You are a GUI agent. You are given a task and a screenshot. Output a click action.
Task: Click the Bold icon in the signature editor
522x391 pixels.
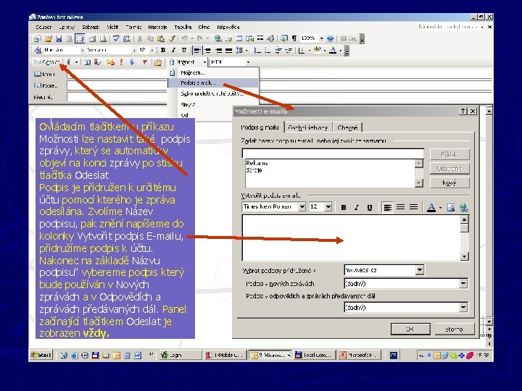[x=344, y=208]
